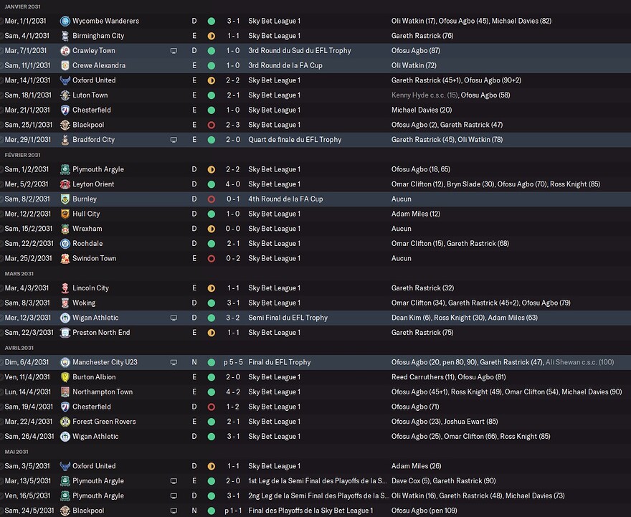This screenshot has width=631, height=517.
Task: Click the TV icon on Bradford City row
Action: tap(174, 140)
